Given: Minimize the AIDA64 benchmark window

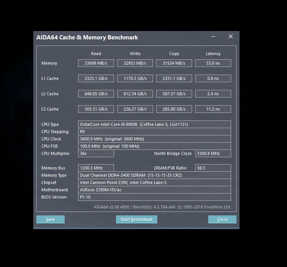Looking at the screenshot, I should click(x=213, y=37).
